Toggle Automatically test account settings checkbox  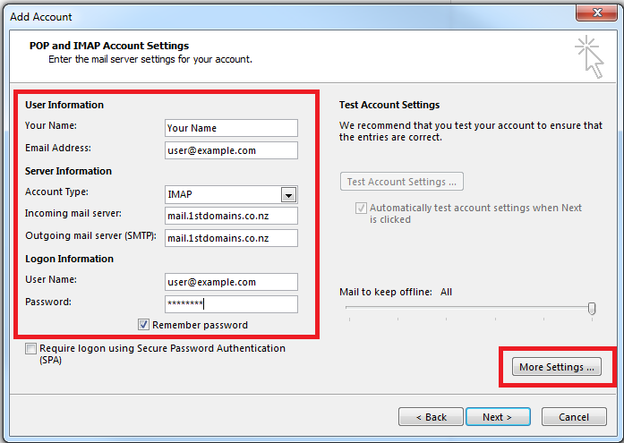click(x=361, y=209)
